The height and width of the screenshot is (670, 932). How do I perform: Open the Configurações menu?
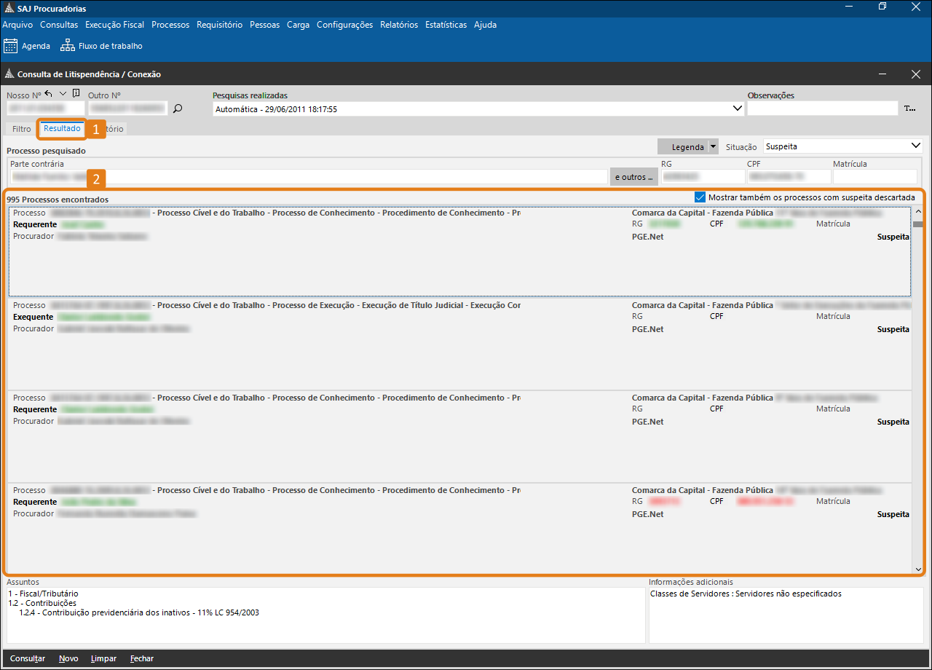coord(344,25)
